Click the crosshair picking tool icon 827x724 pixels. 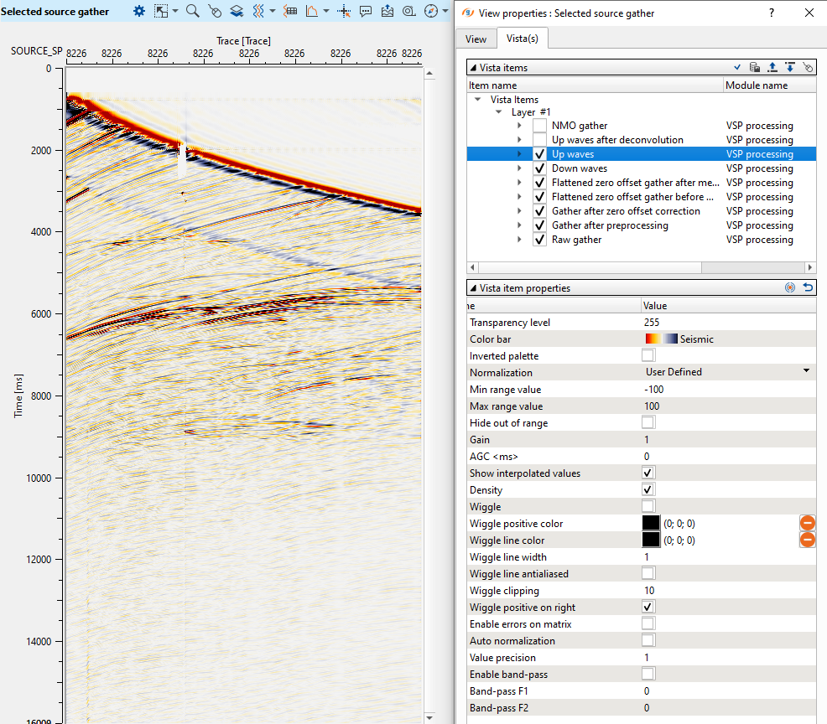click(344, 11)
